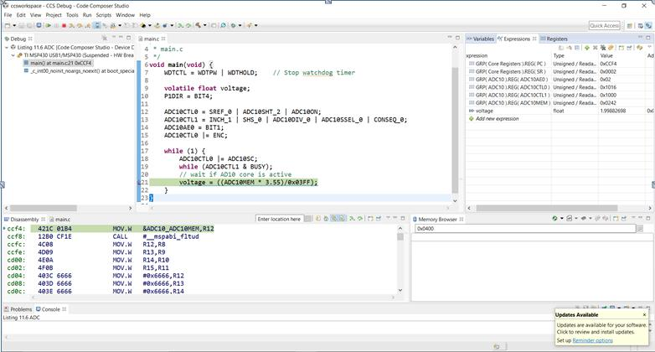The width and height of the screenshot is (655, 352).
Task: Collapse the TI MSP430 USB1 thread node
Action: click(13, 55)
